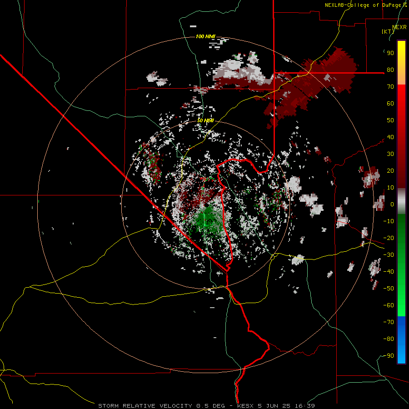Screen dimensions: 409x409
Task: Click the 50 NMI range ring label
Action: 205,120
